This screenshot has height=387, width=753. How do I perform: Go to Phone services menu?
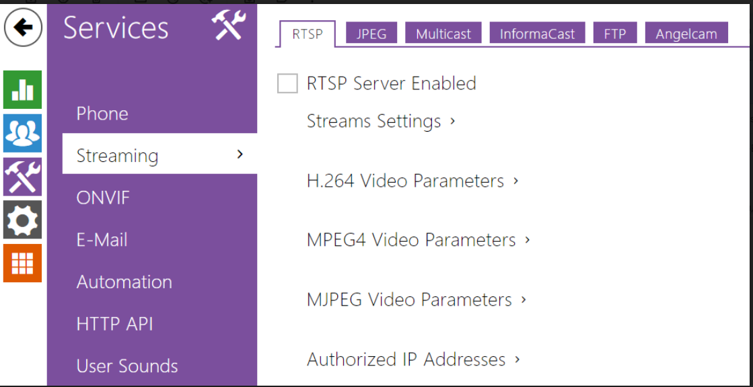[x=102, y=114]
